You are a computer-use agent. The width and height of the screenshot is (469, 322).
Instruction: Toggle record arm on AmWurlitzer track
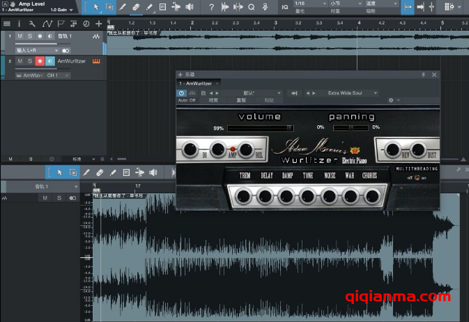click(x=39, y=61)
